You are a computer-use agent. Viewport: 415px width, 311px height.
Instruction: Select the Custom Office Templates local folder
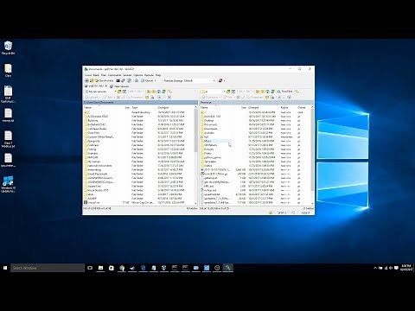coord(100,136)
